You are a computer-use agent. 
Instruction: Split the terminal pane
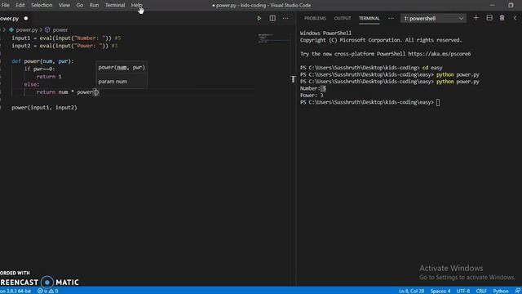(x=489, y=18)
